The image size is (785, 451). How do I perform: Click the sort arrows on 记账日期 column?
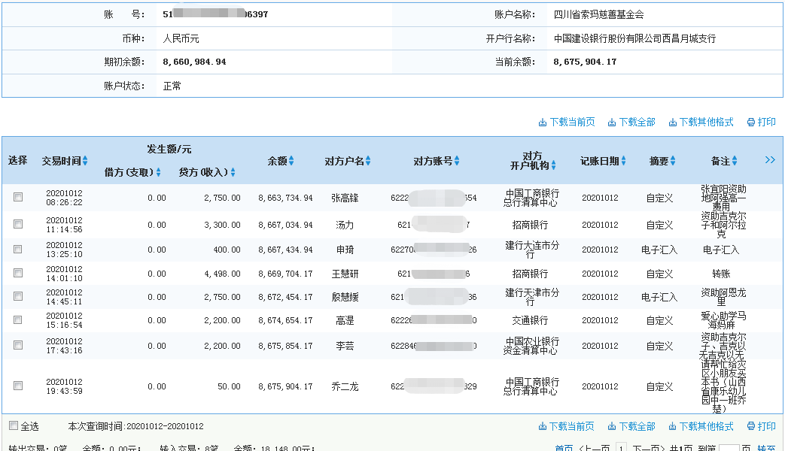(x=623, y=161)
